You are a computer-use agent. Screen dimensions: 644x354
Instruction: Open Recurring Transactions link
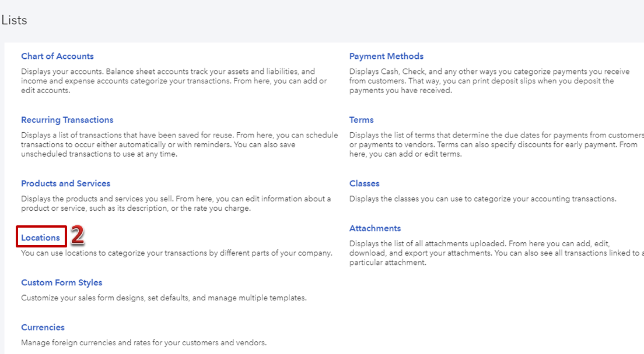click(x=67, y=119)
